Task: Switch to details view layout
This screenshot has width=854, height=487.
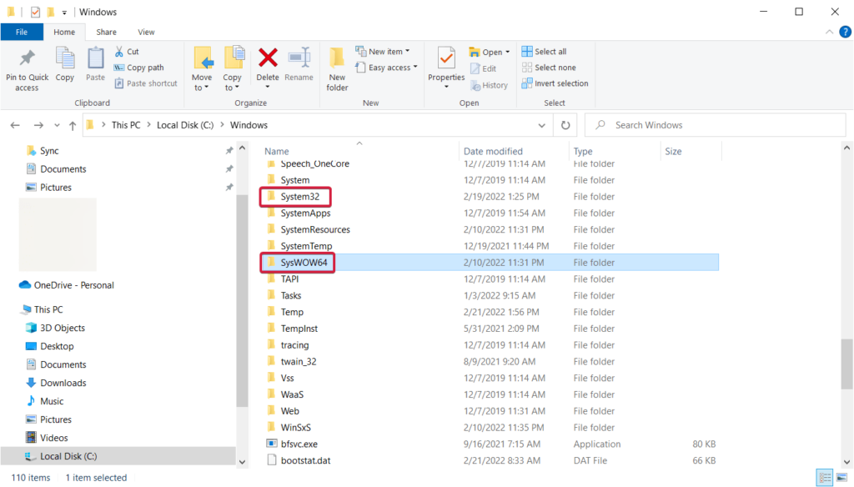Action: [x=825, y=478]
